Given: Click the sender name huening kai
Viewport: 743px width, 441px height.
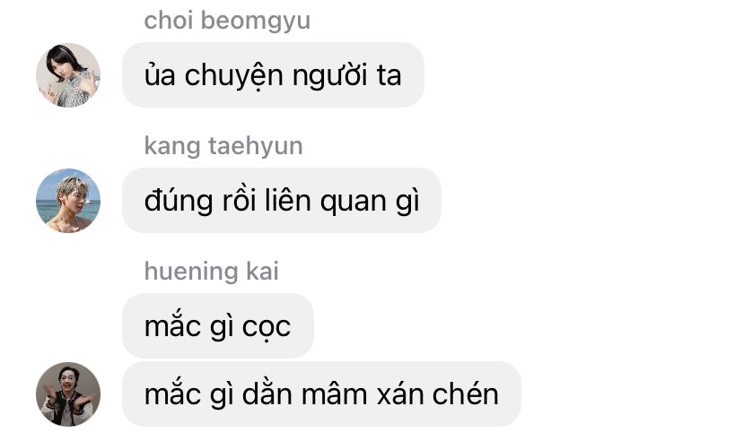Looking at the screenshot, I should pyautogui.click(x=212, y=271).
